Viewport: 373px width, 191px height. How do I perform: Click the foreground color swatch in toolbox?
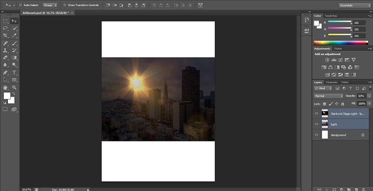click(x=7, y=95)
